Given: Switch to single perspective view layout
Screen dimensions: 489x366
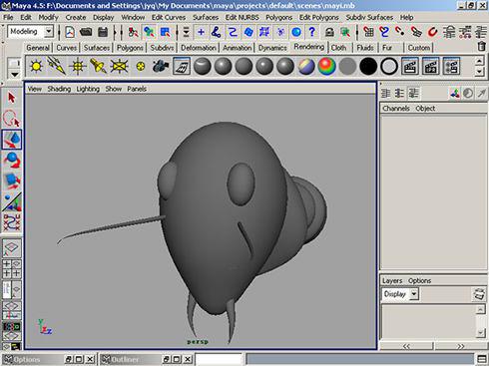Looking at the screenshot, I should (12, 247).
